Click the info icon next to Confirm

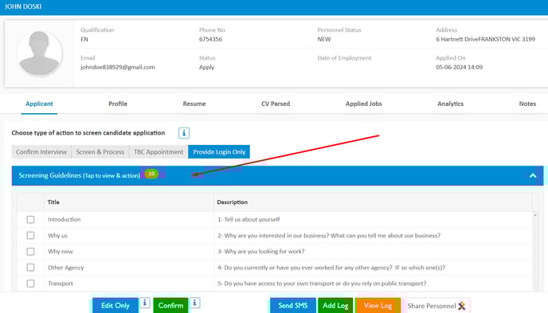pos(194,303)
